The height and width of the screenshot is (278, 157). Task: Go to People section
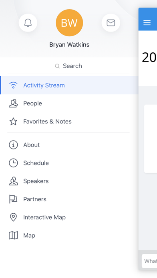click(69, 103)
